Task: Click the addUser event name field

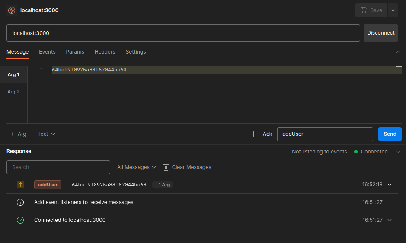Action: (x=325, y=134)
